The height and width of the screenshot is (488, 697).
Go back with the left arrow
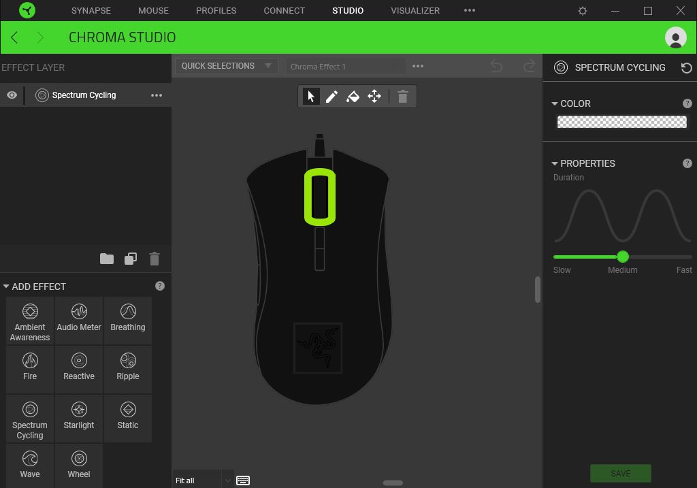coord(15,37)
